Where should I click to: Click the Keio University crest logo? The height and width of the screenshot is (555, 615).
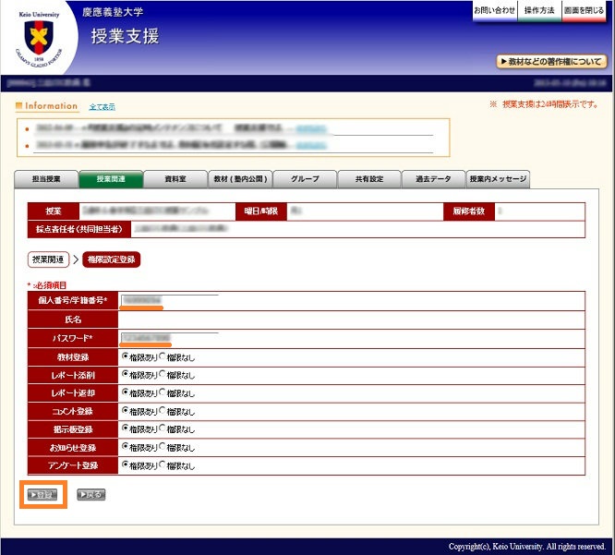pos(39,39)
